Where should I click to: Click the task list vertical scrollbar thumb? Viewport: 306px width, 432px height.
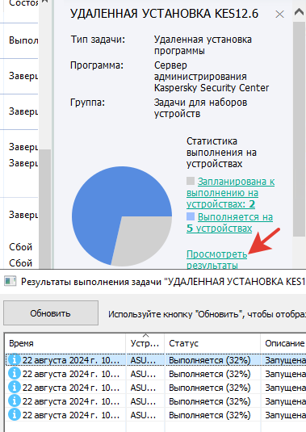click(x=45, y=209)
